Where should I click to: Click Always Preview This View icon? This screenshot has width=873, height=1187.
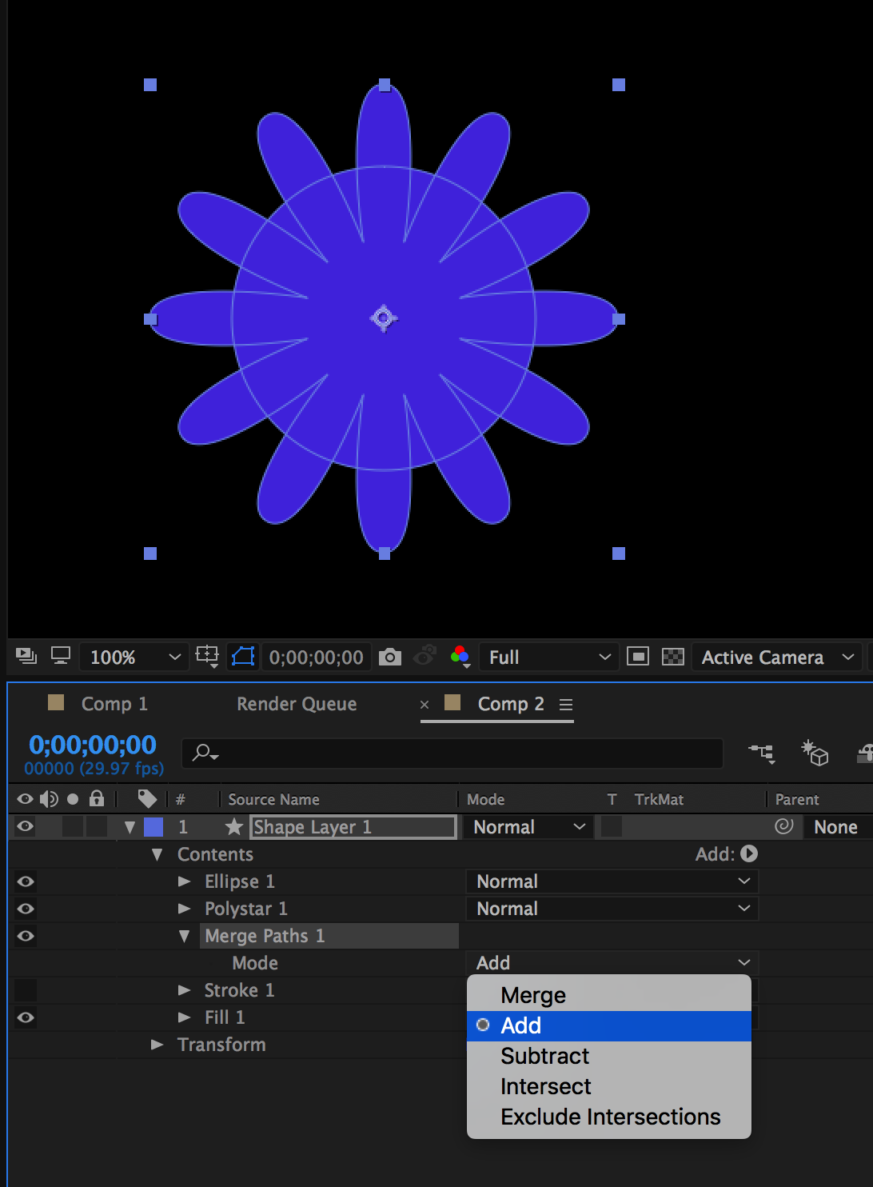(26, 657)
